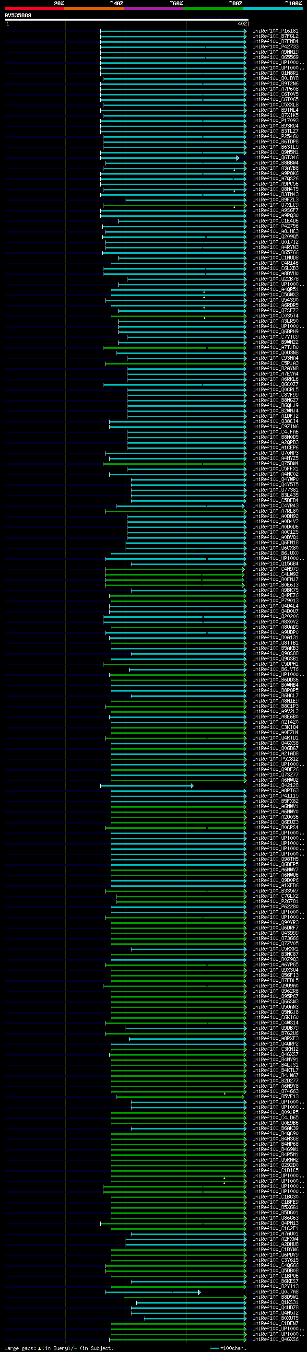Select the UniRef100_B9T2N6 label

click(x=275, y=83)
